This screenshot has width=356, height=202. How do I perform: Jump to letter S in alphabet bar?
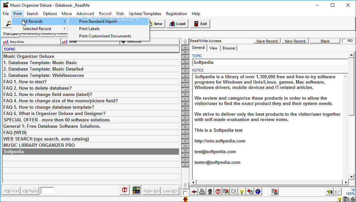pos(185,132)
